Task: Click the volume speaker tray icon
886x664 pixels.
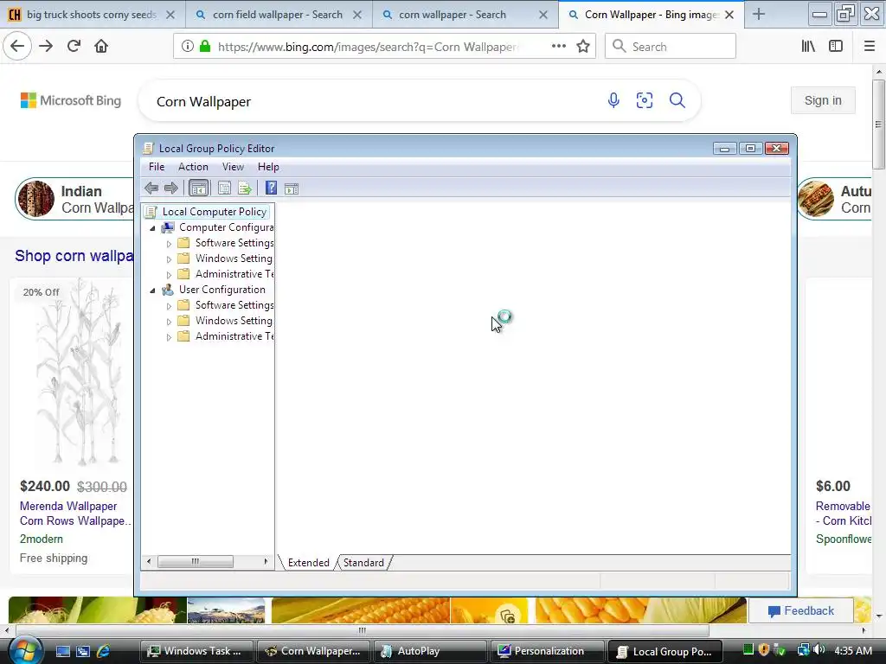Action: point(820,650)
